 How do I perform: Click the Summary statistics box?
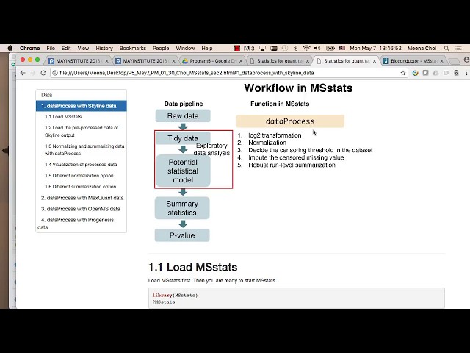pyautogui.click(x=182, y=208)
